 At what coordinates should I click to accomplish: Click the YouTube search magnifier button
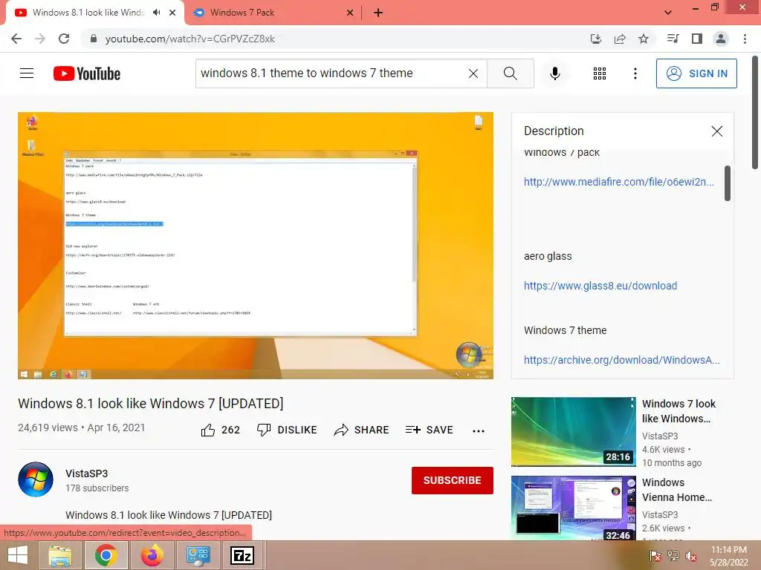click(x=510, y=73)
